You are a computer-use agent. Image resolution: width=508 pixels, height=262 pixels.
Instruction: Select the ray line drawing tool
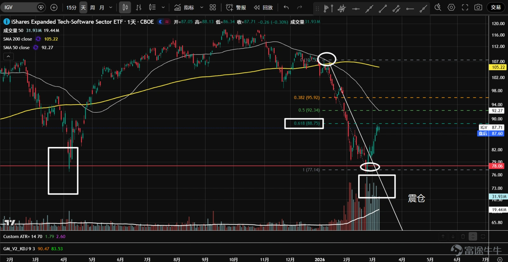(424, 9)
